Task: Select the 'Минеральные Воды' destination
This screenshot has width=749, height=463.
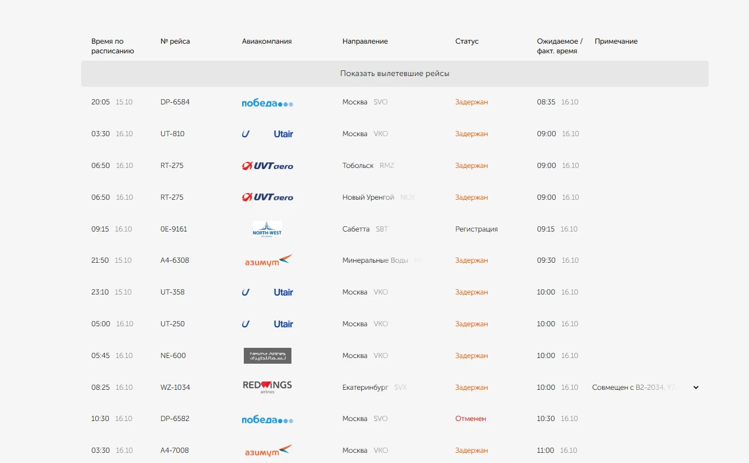Action: 375,260
